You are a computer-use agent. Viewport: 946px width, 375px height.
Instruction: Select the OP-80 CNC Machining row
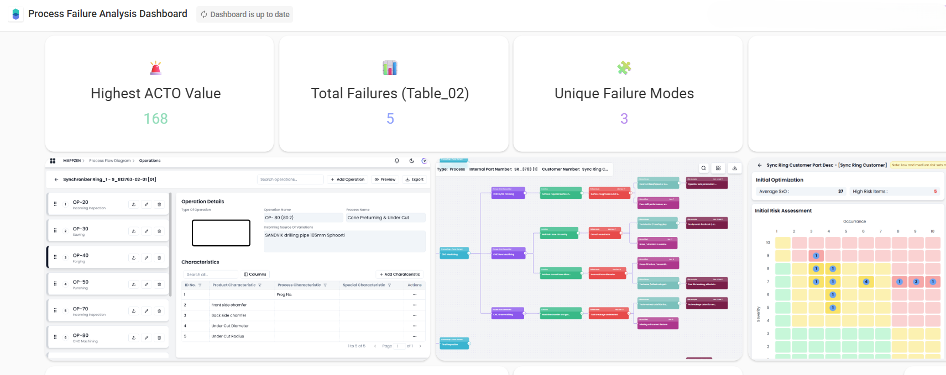(108, 337)
